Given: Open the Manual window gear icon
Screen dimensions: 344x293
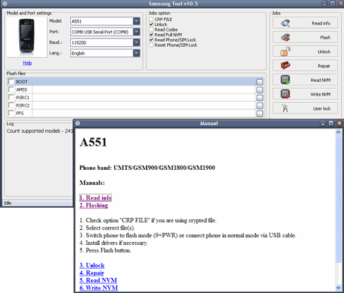Looking at the screenshot, I should [x=78, y=123].
